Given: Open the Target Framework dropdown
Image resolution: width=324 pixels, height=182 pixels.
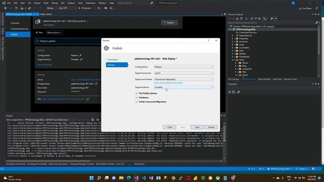Looking at the screenshot, I should coord(184,73).
